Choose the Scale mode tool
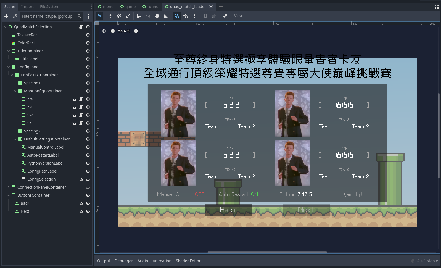This screenshot has height=268, width=441. [x=128, y=16]
